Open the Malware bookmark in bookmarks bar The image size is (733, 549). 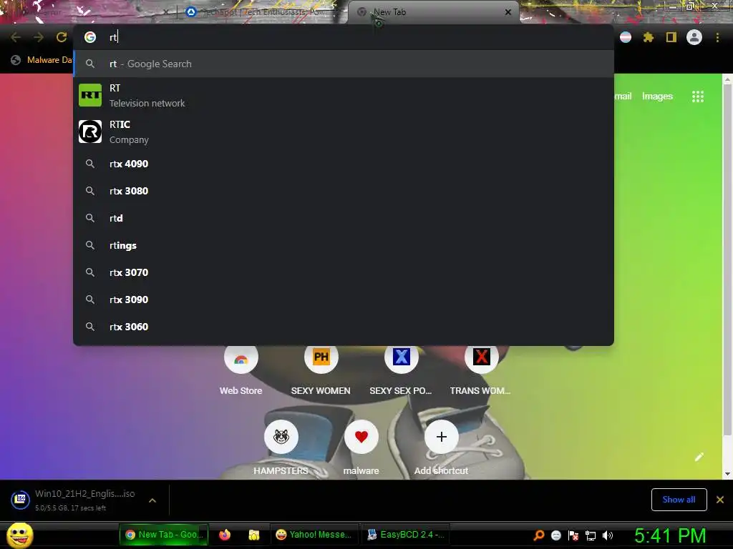[x=42, y=60]
